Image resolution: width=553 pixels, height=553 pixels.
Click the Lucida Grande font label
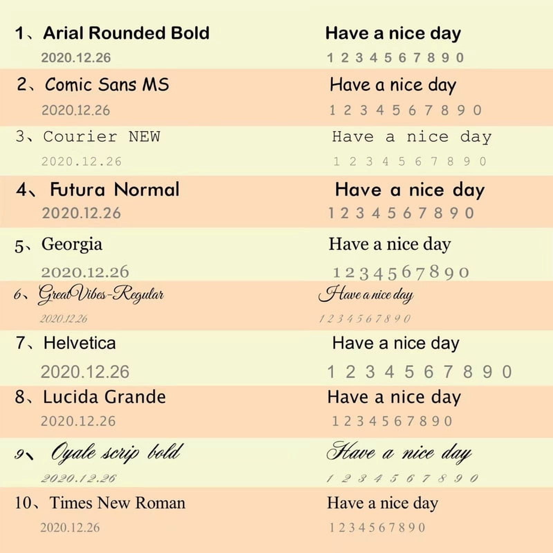(x=104, y=397)
